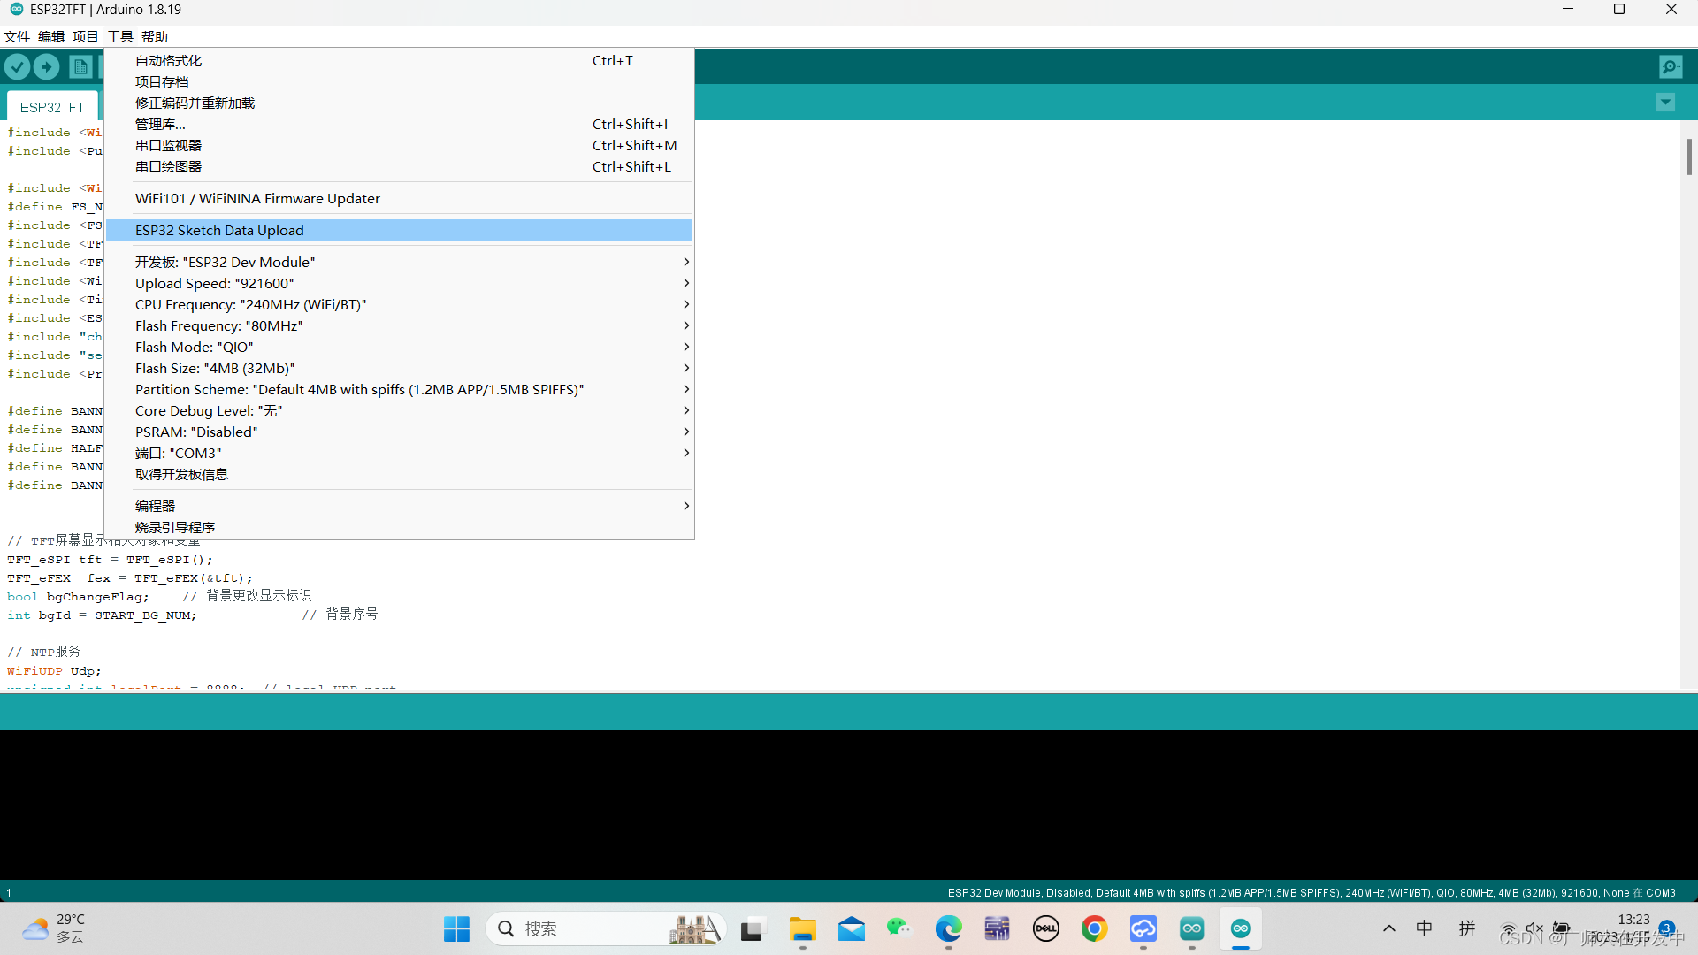Open 串口监视器 menu entry
Viewport: 1698px width, 955px height.
(x=399, y=145)
